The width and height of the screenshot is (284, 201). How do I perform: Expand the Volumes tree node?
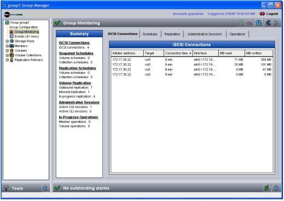(x=7, y=51)
